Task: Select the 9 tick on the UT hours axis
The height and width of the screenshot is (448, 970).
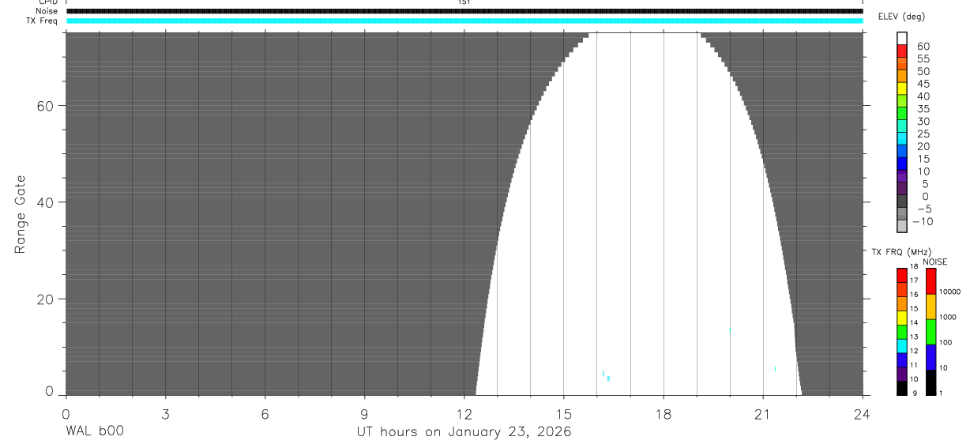Action: pyautogui.click(x=364, y=413)
